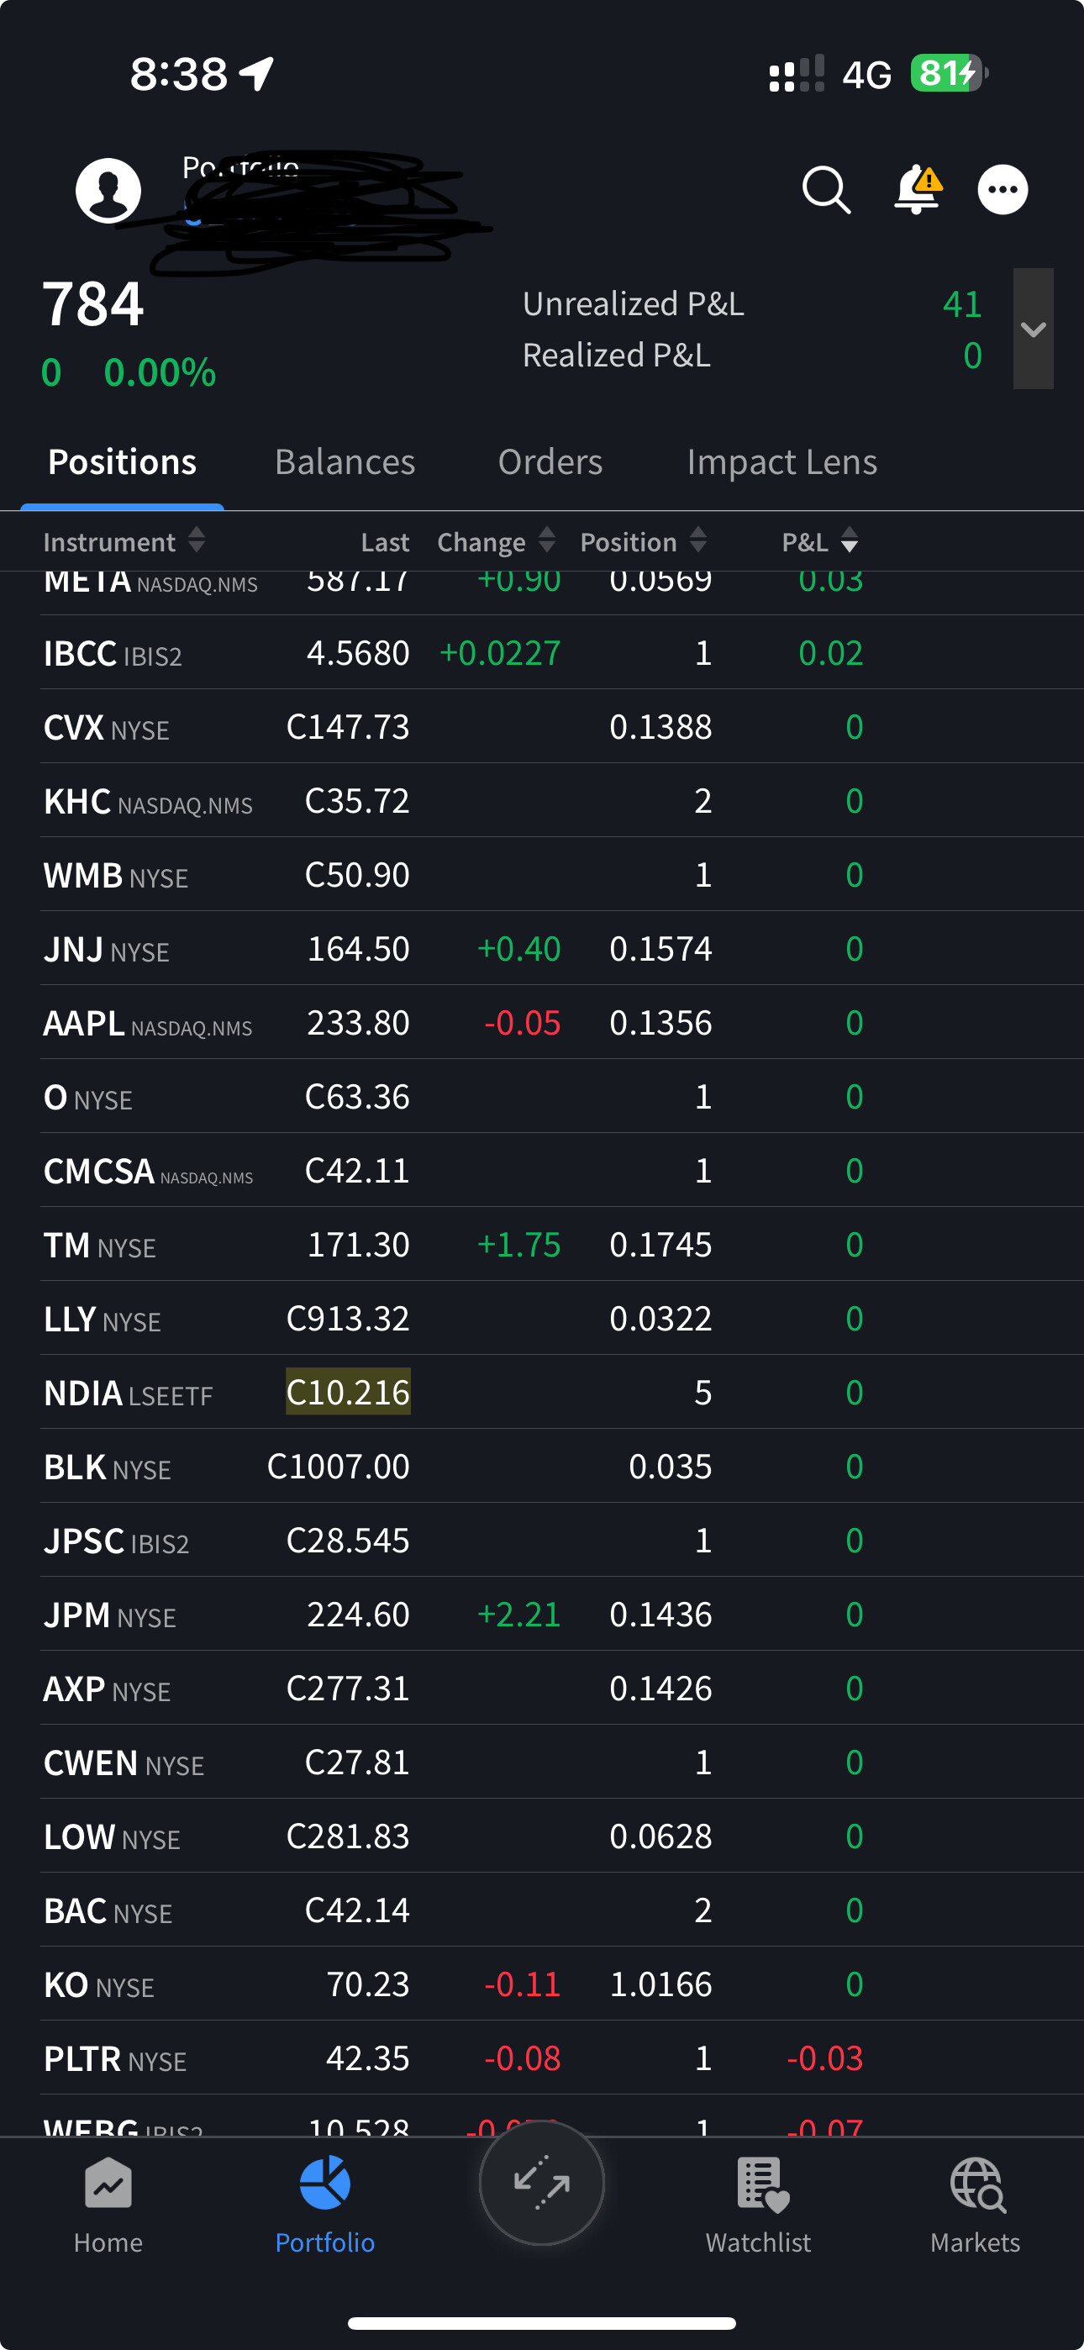
Task: Open the BAC NYSE position
Action: click(542, 1909)
